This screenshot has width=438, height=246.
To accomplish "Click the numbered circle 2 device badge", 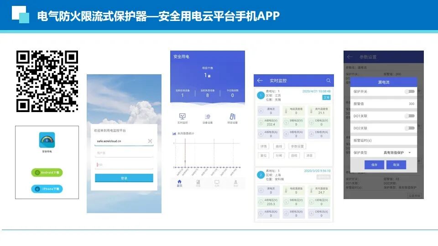I will 261,175.
